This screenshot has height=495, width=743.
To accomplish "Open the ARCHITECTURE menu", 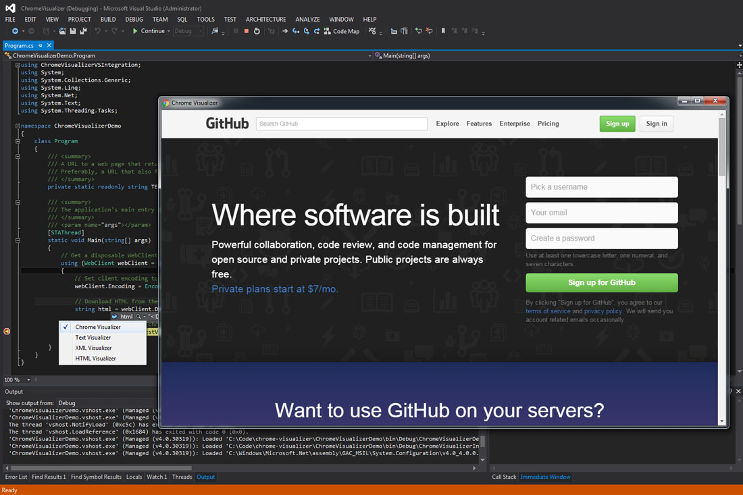I will 266,20.
